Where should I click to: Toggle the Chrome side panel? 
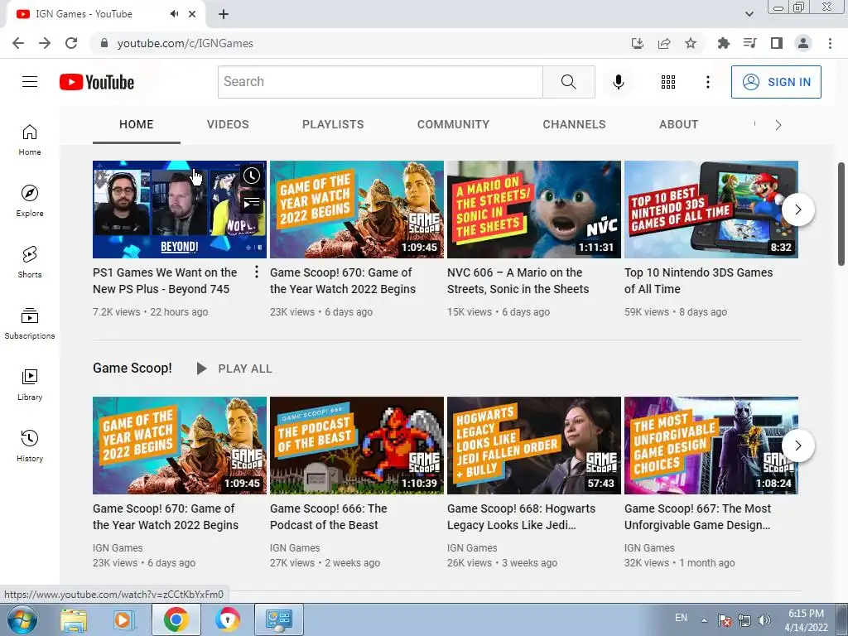(x=777, y=43)
